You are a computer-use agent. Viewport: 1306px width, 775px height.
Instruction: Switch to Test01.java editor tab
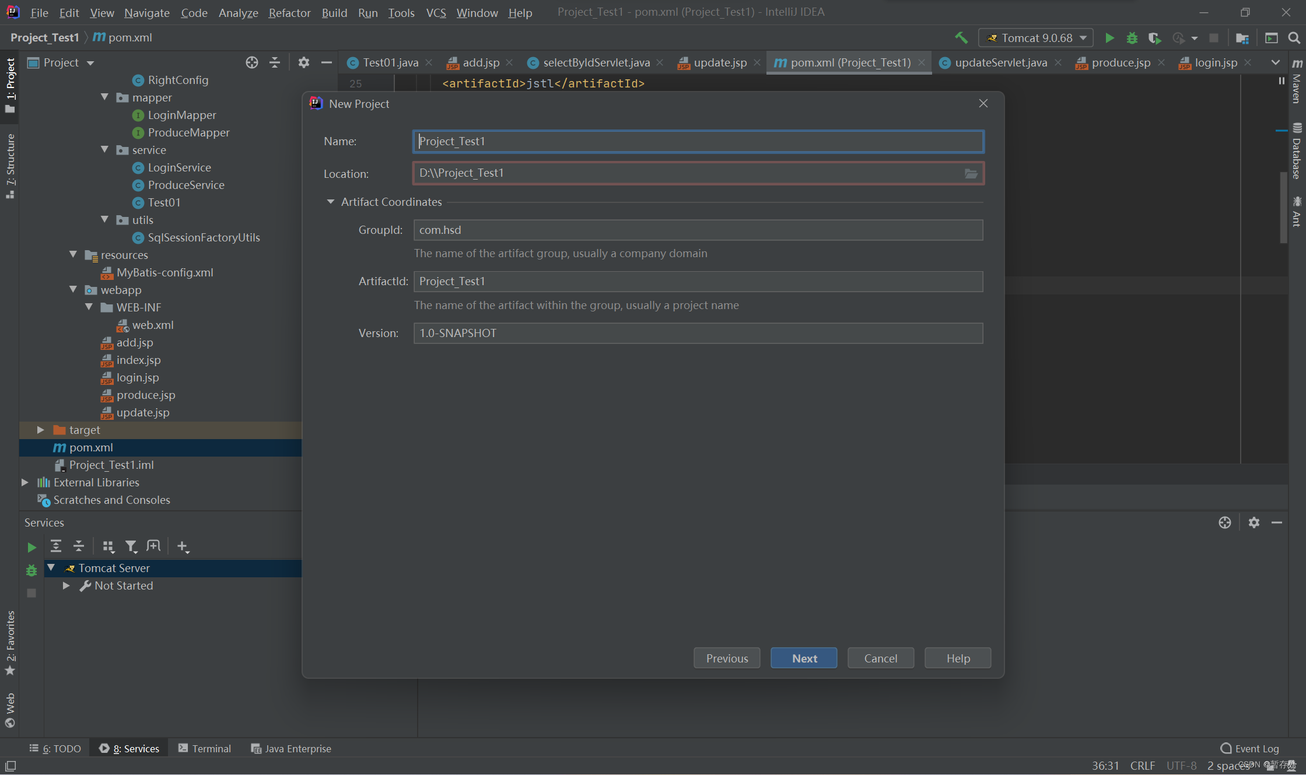pyautogui.click(x=390, y=62)
